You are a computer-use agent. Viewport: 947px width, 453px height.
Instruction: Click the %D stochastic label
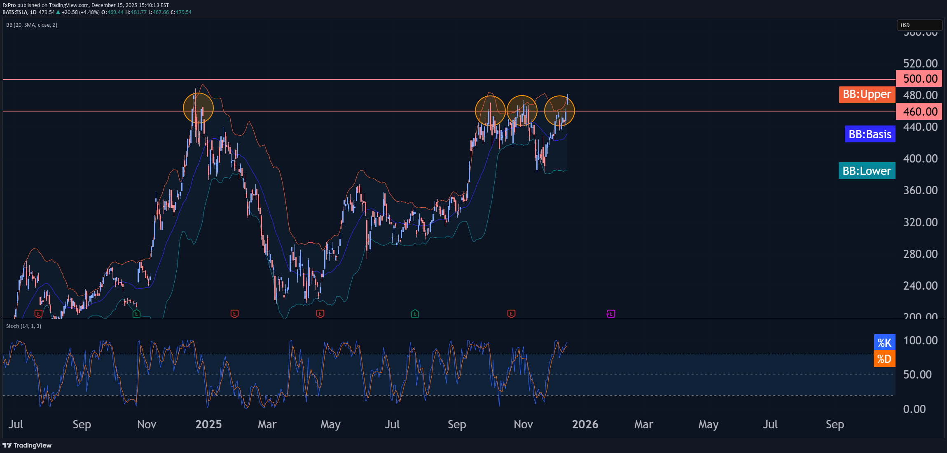[x=884, y=359]
